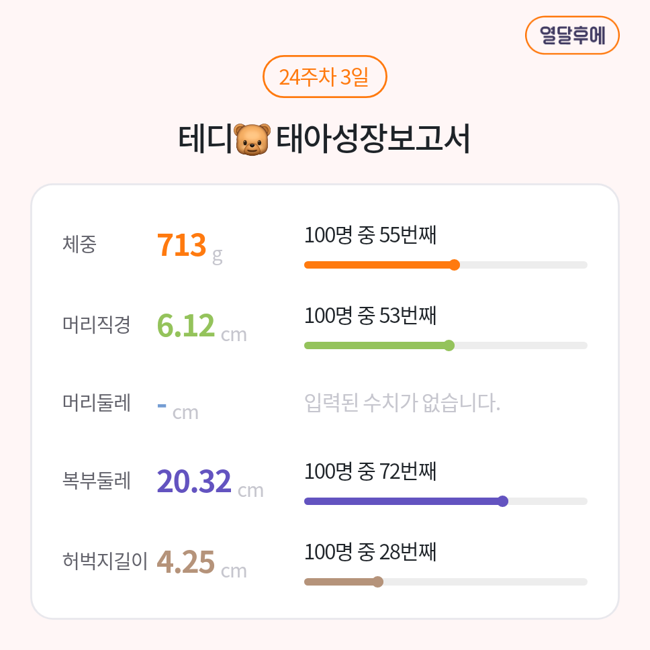Click the 허벅지길이 row label
The width and height of the screenshot is (650, 650).
[105, 560]
